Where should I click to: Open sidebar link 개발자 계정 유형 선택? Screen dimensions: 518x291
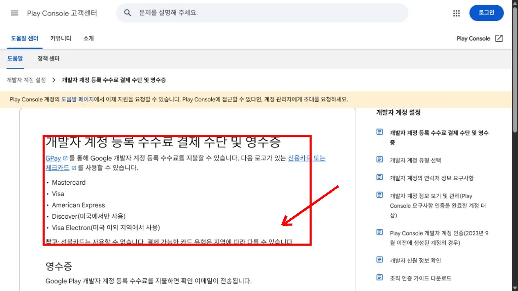415,160
